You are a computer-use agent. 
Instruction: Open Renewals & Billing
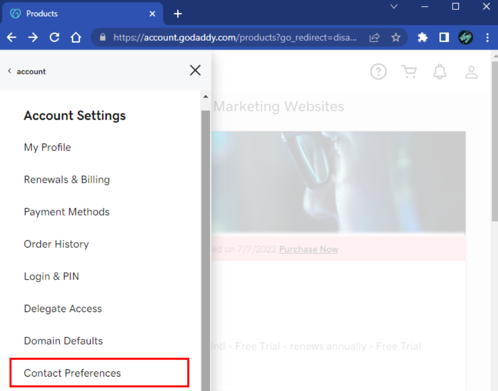coord(67,180)
